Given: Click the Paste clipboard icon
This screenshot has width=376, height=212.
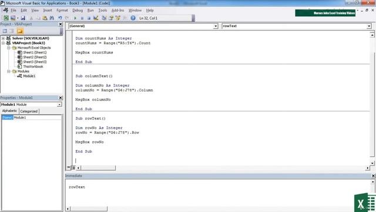Looking at the screenshot, I should point(45,18).
